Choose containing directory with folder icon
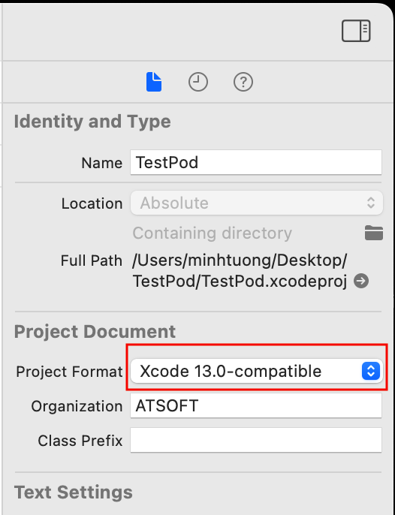The width and height of the screenshot is (395, 515). click(x=374, y=233)
